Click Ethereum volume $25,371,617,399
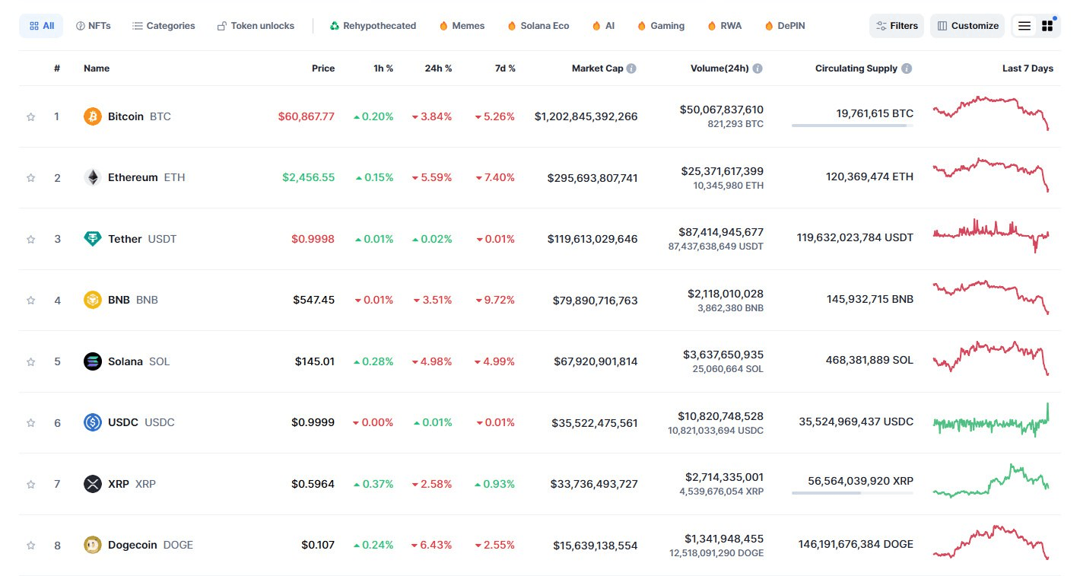Image resolution: width=1080 pixels, height=576 pixels. 723,171
